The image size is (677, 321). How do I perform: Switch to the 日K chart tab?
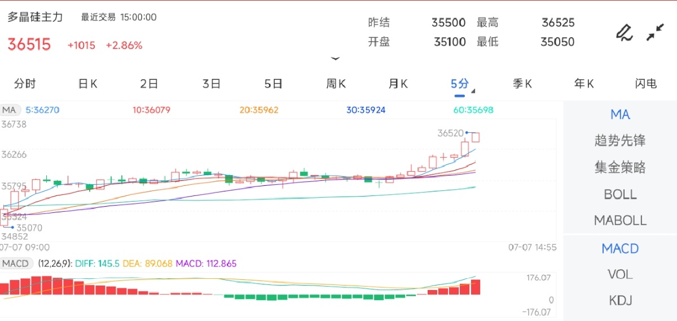[x=87, y=84]
